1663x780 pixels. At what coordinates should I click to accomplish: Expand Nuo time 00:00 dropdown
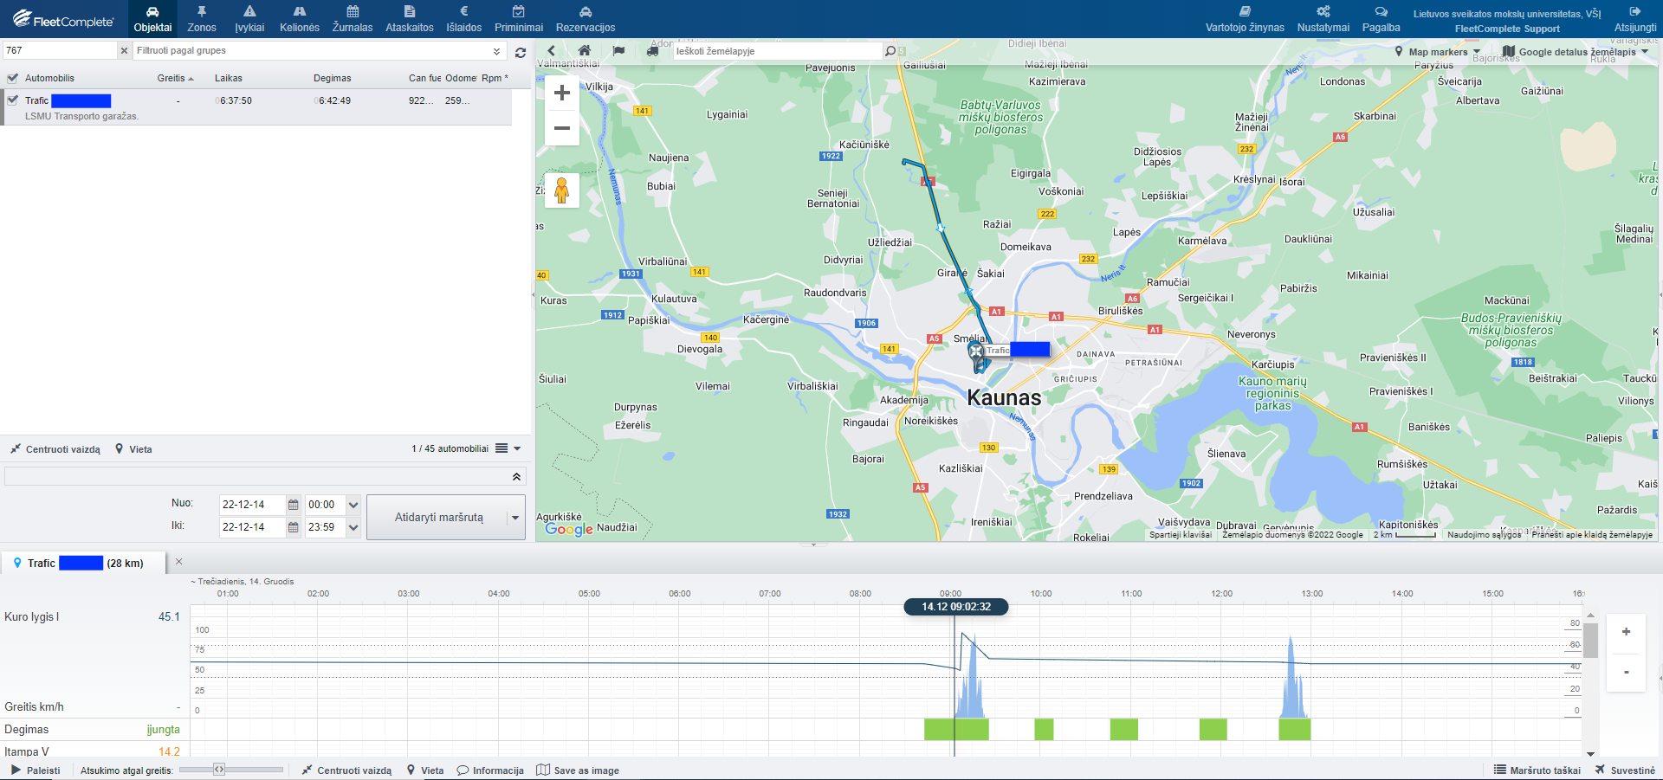point(353,505)
